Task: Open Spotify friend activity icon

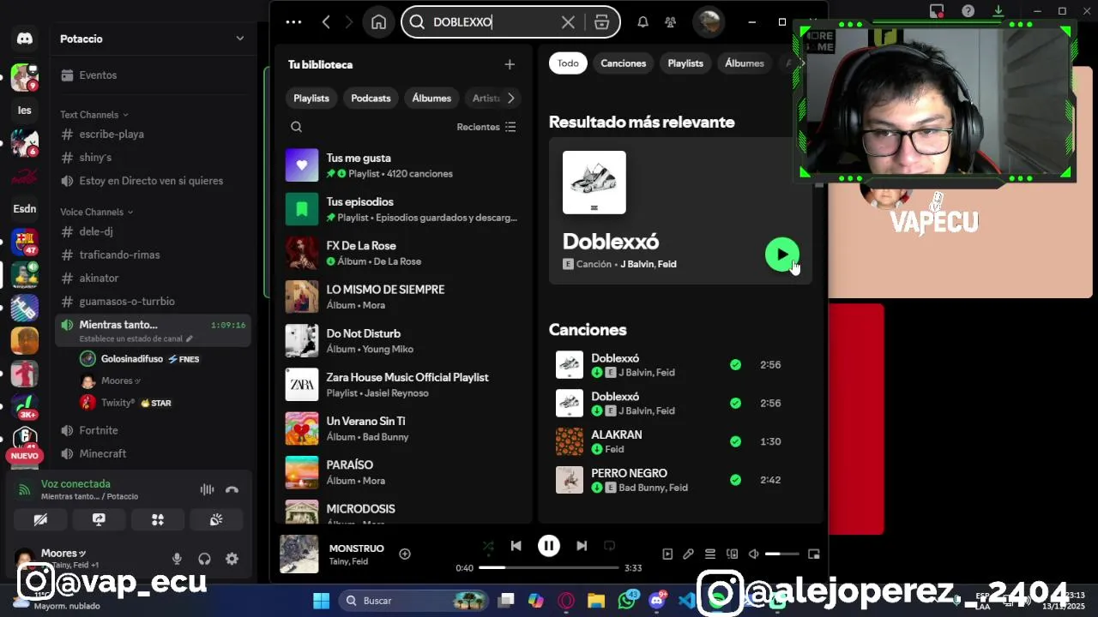Action: tap(670, 22)
